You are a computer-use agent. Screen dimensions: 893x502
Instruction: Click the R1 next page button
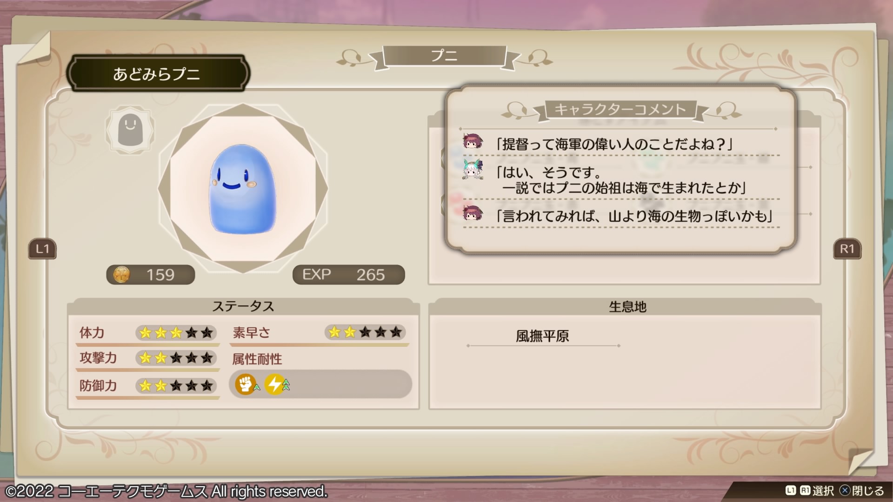coord(847,249)
